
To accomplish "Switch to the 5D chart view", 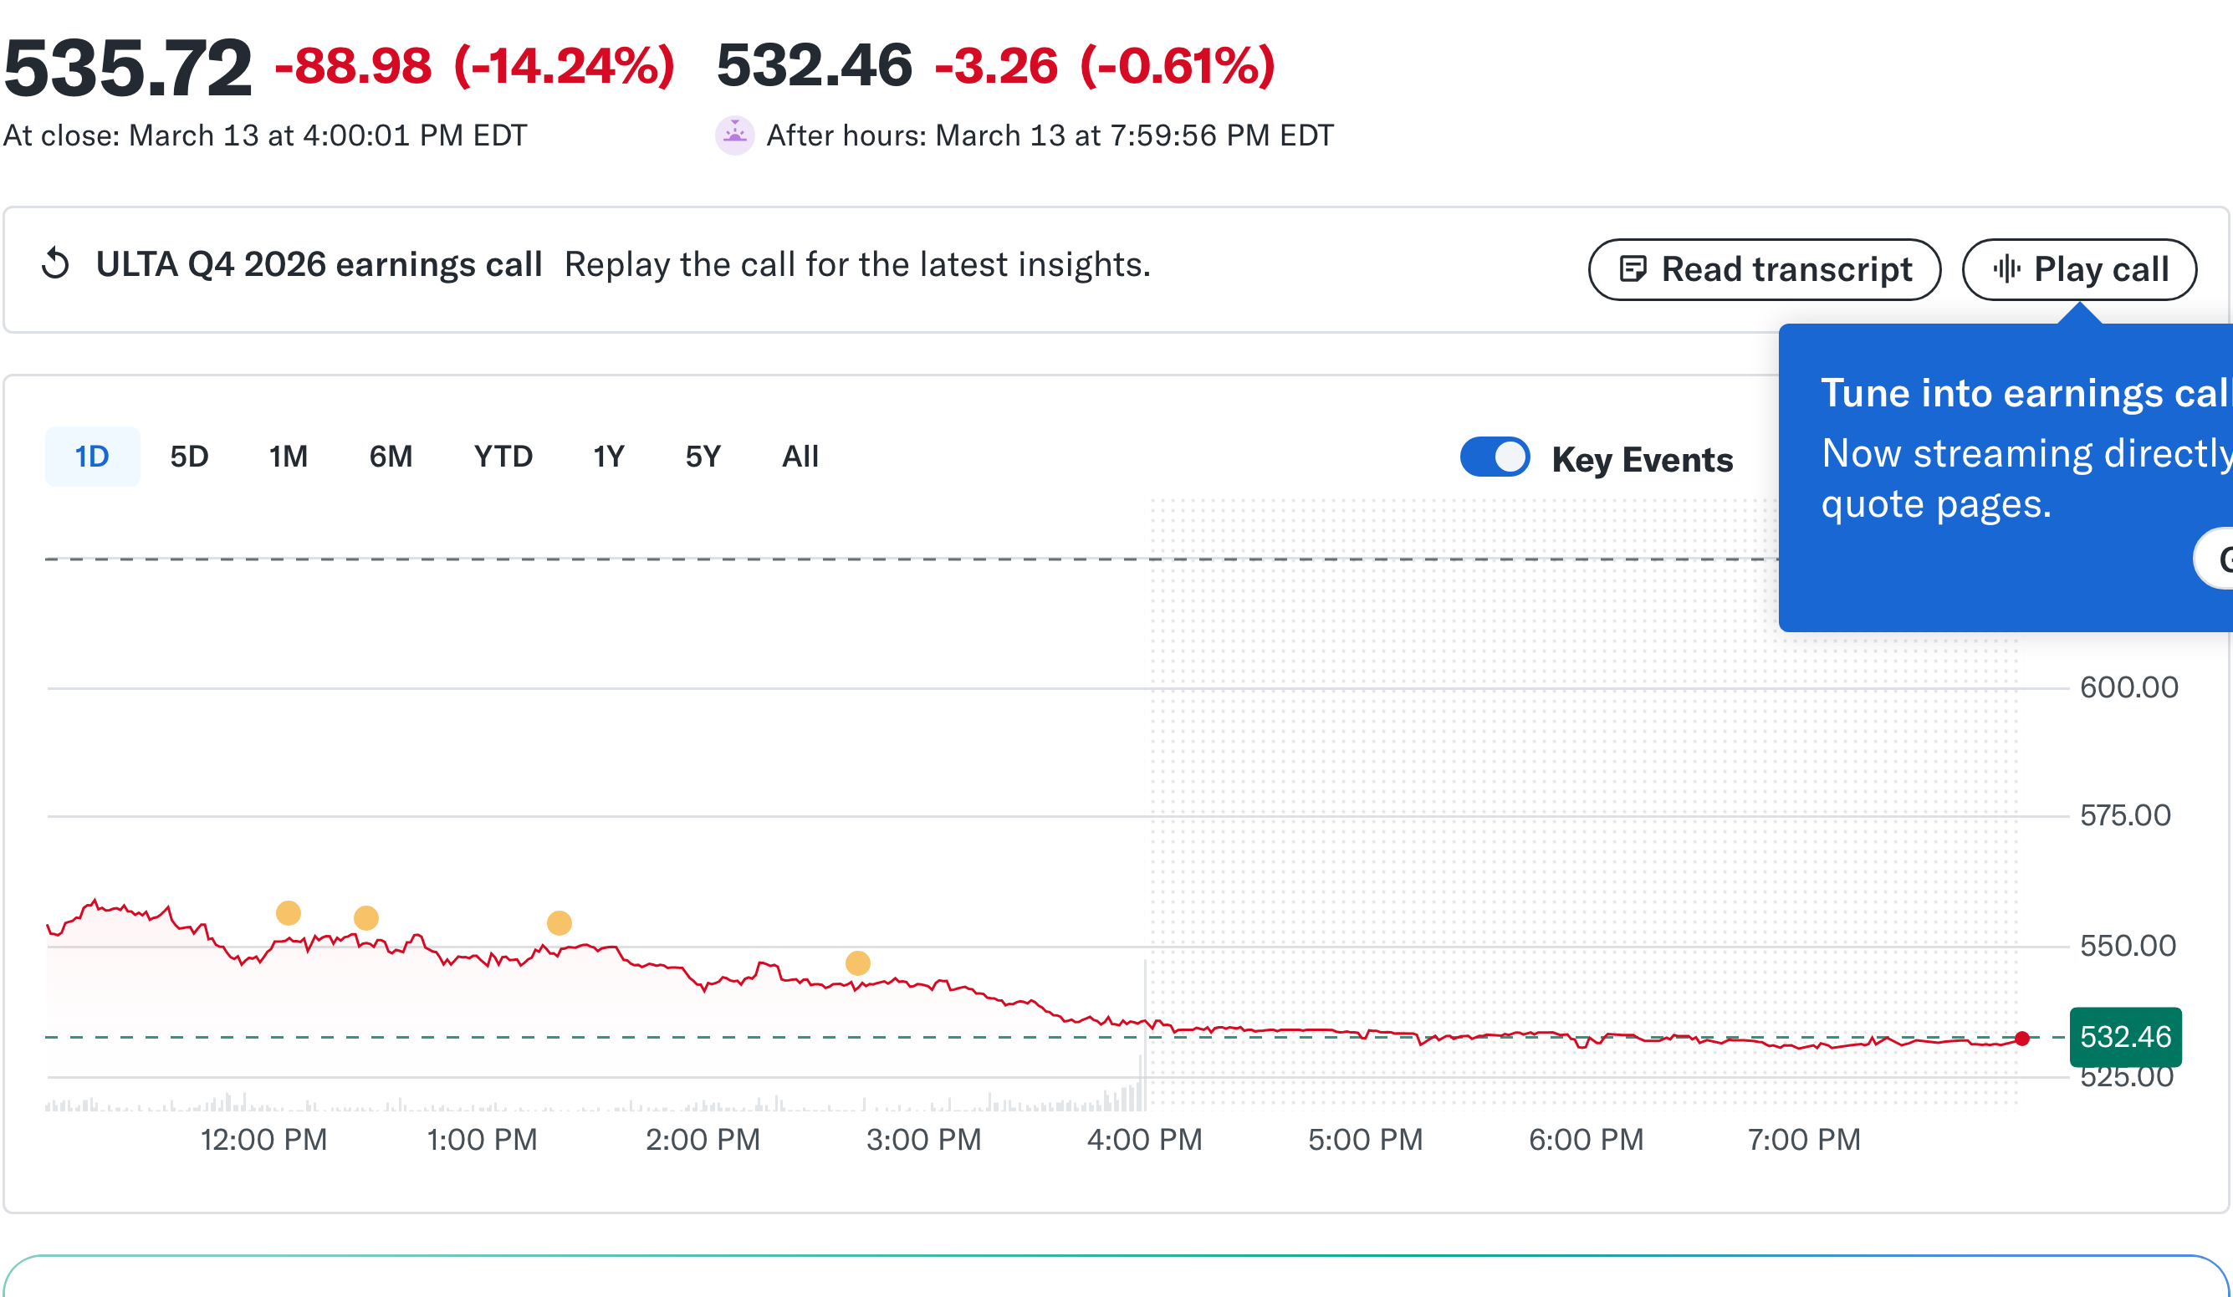I will point(189,457).
